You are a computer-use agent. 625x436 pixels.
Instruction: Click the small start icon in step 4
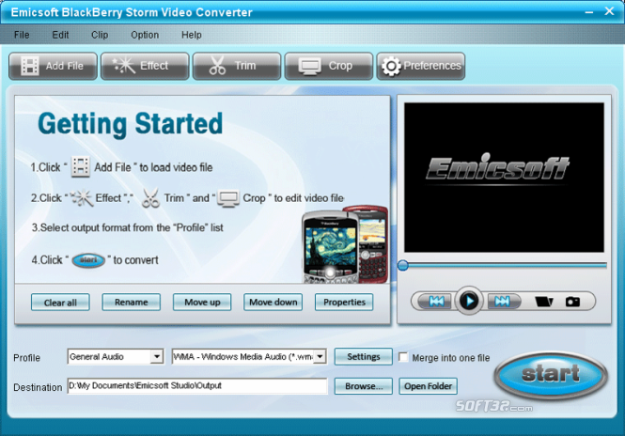point(88,260)
